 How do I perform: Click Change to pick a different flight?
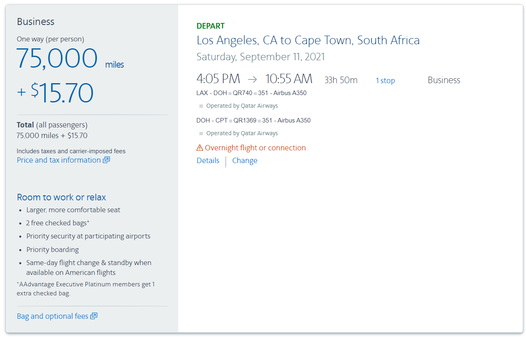coord(245,160)
